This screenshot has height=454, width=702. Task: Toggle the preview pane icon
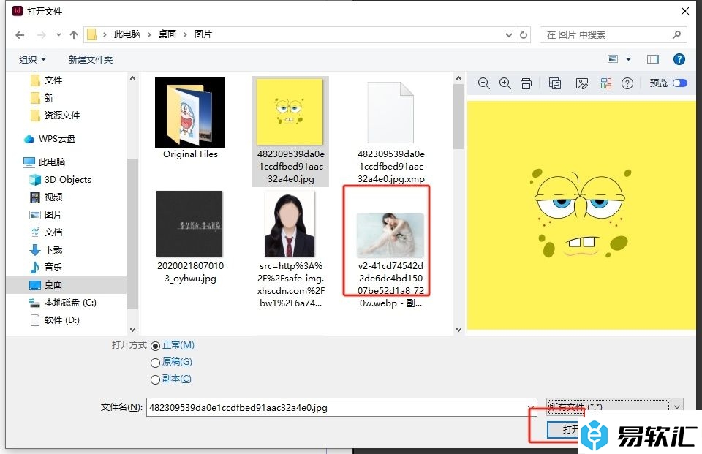(653, 59)
